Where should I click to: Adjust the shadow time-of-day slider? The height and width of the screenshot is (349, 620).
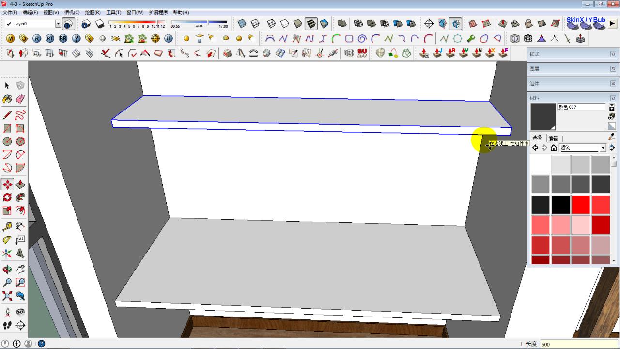[199, 22]
